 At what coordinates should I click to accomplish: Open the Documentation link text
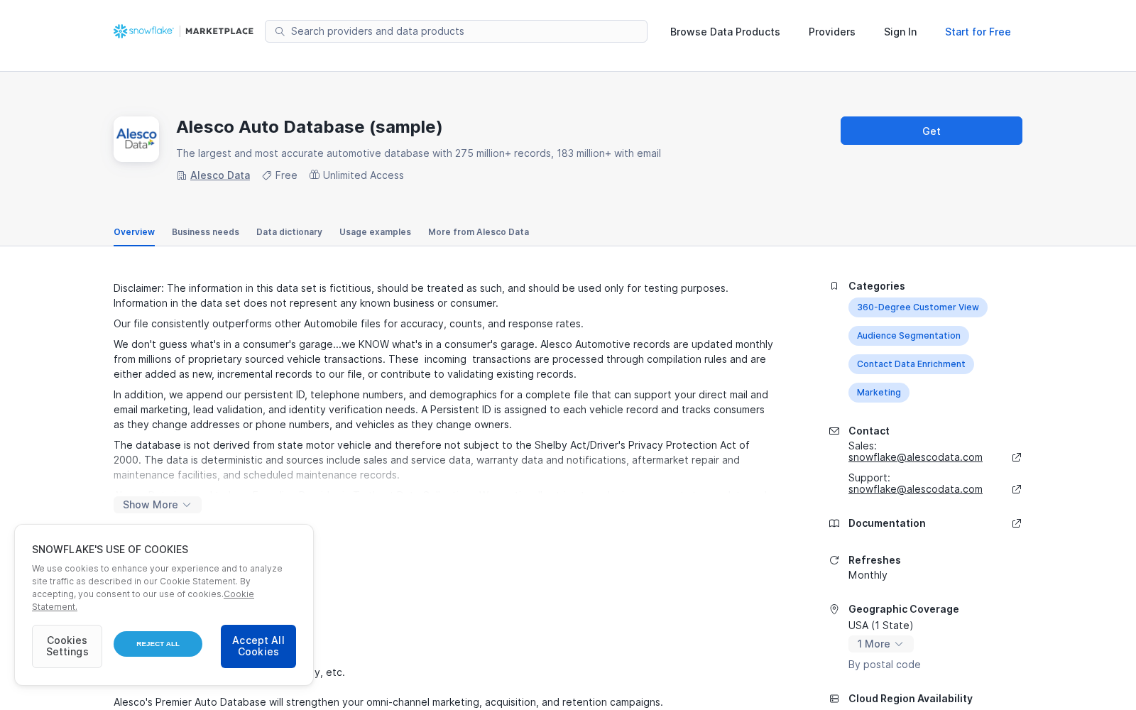(x=887, y=523)
